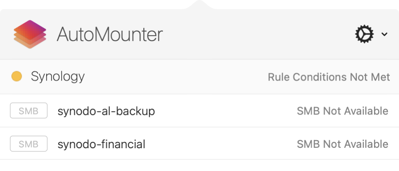Screen dimensions: 399x171
Task: Click blank middle of synodo-al-backup row
Action: 225,111
